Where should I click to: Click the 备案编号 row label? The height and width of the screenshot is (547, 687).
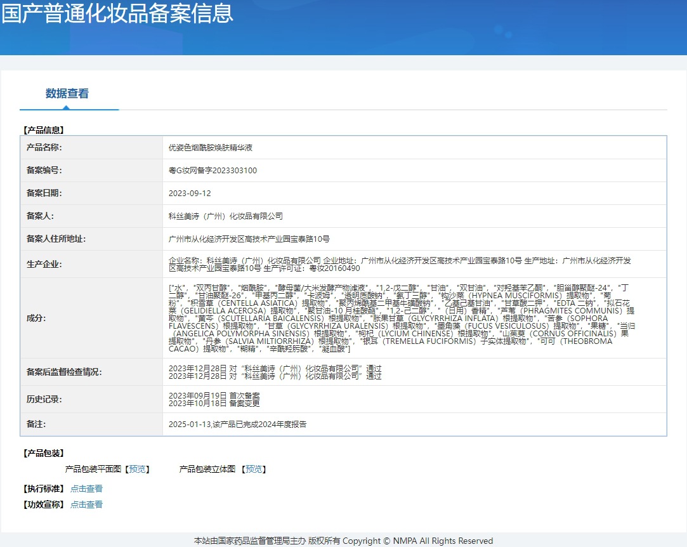pyautogui.click(x=44, y=170)
